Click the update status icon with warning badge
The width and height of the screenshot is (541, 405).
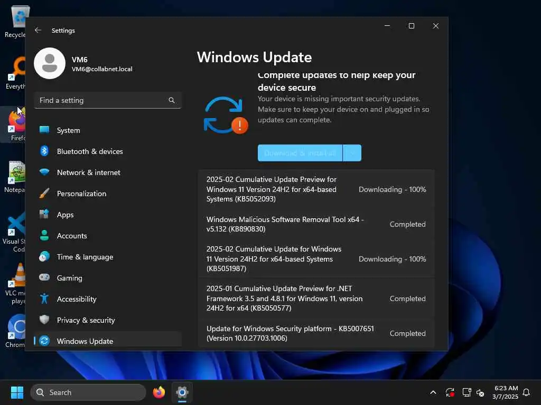226,115
